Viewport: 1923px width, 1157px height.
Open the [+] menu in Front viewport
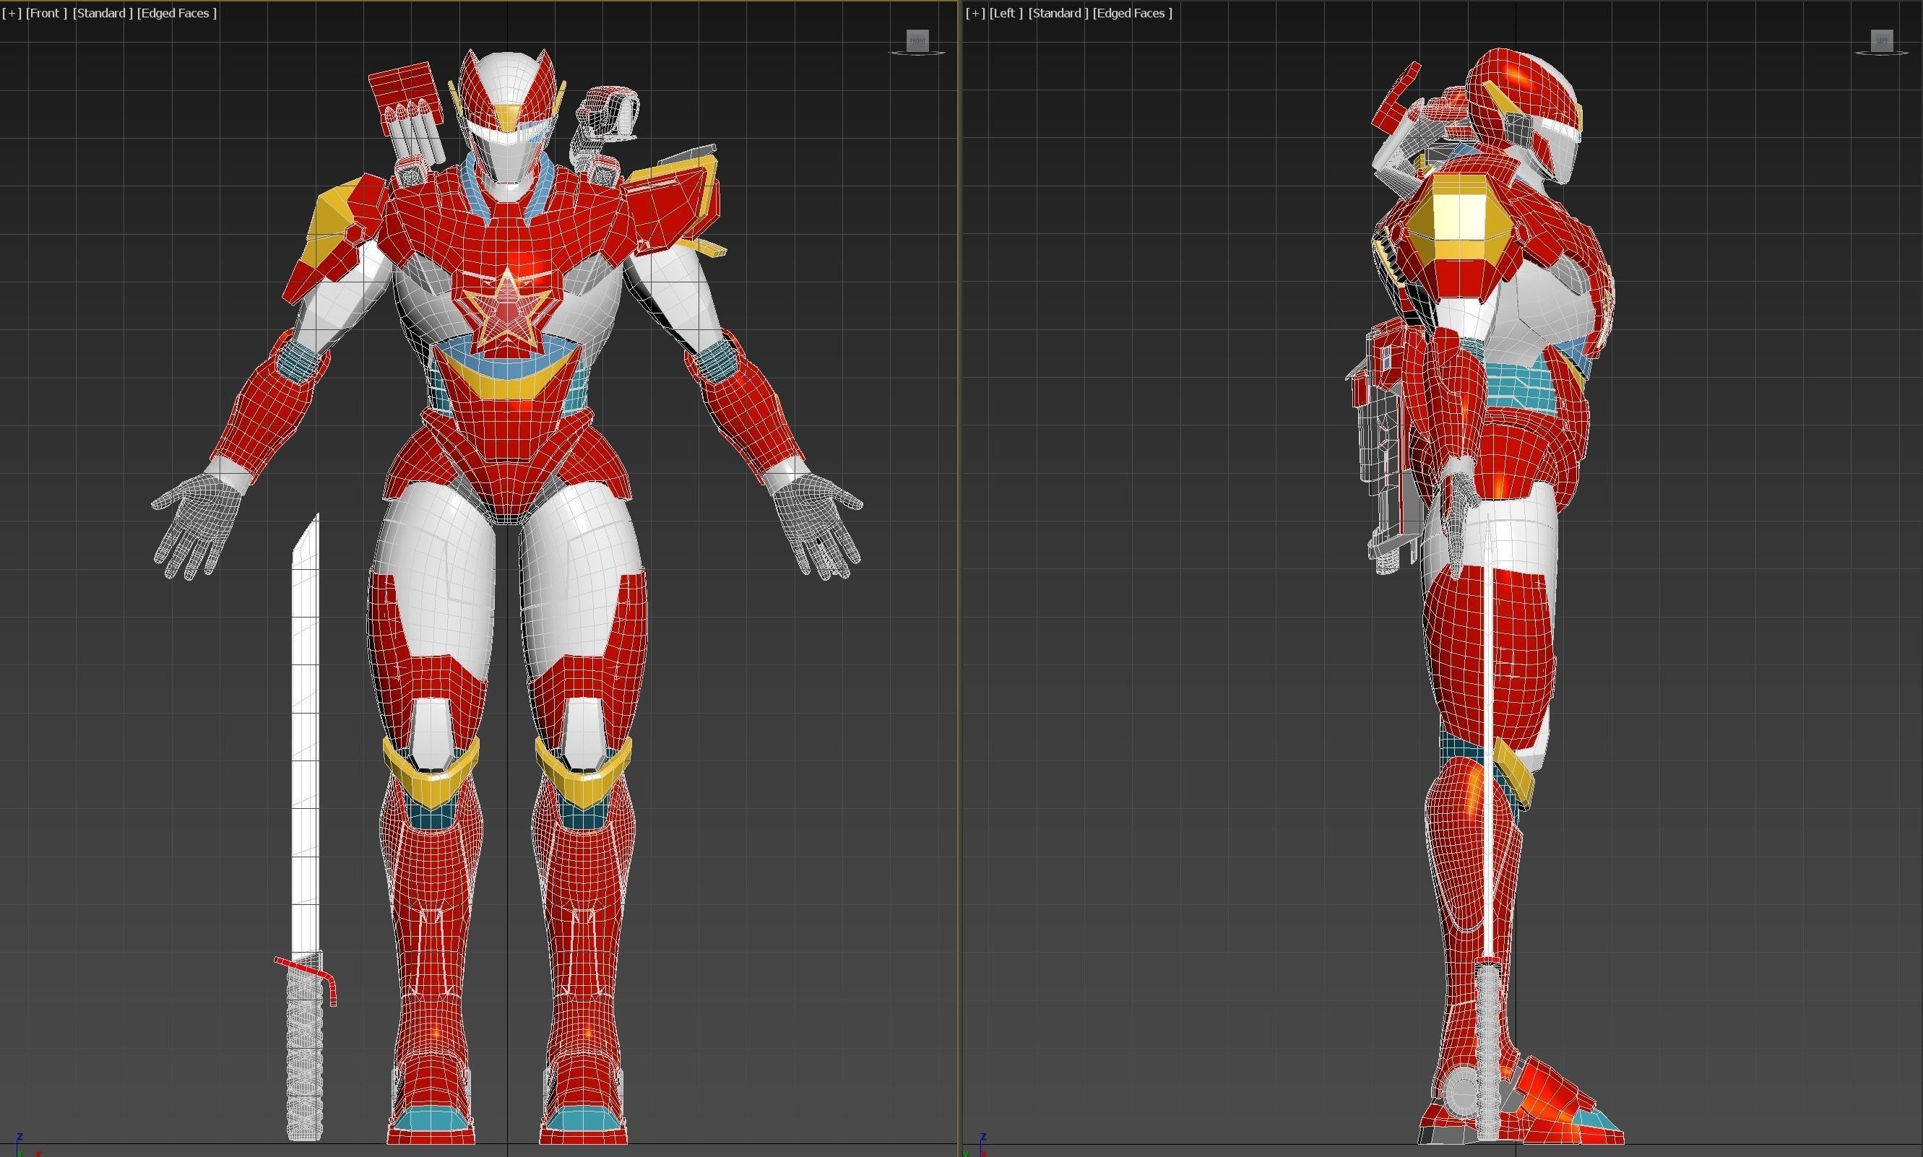[x=12, y=13]
